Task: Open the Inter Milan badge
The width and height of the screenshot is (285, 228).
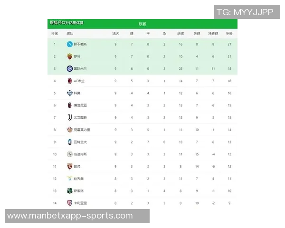Action: (69, 68)
